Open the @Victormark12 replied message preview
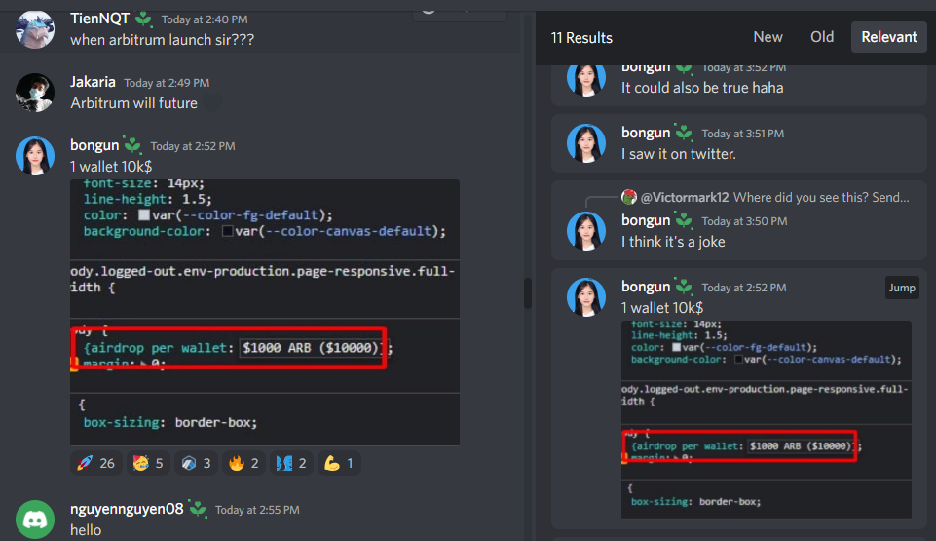Screen dimensions: 936x541 click(x=766, y=197)
